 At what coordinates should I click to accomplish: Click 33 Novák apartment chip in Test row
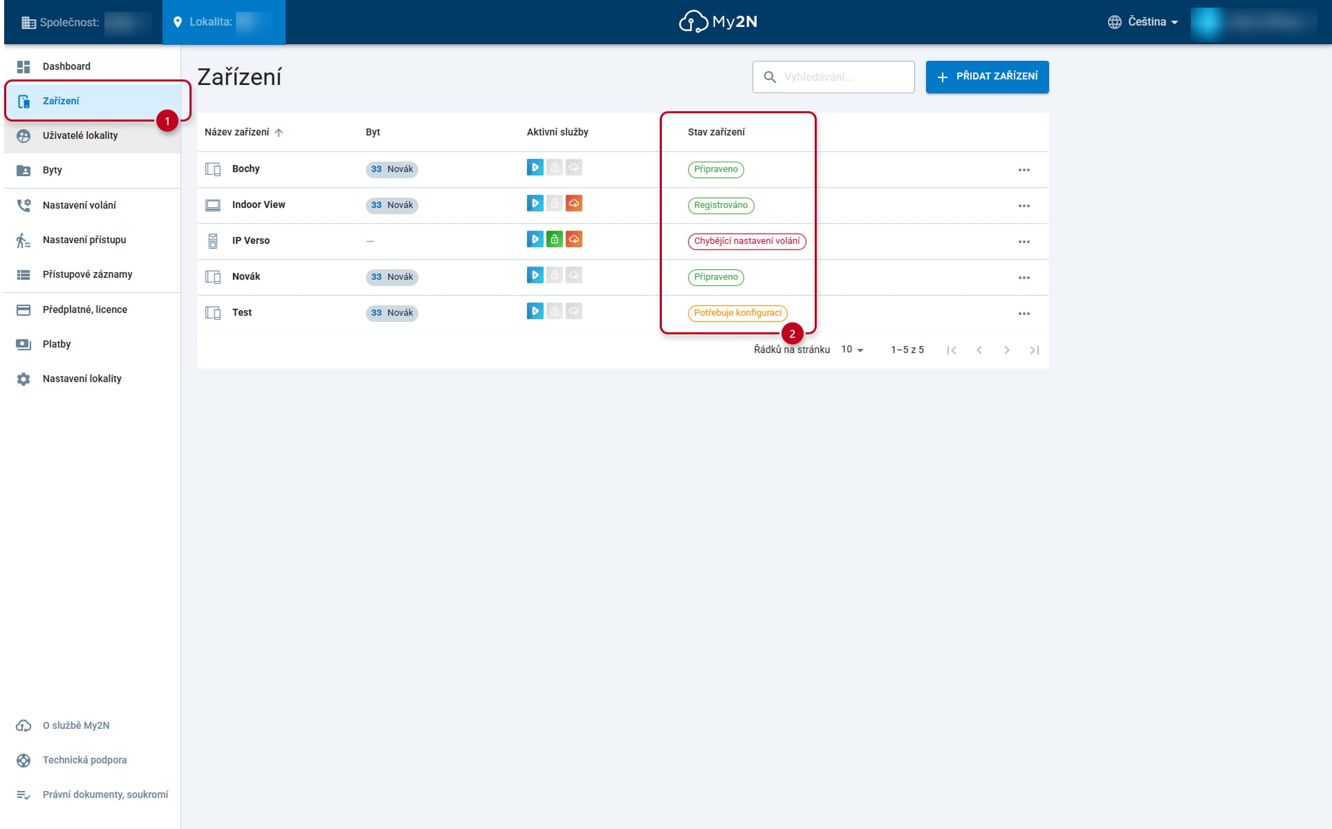coord(392,313)
